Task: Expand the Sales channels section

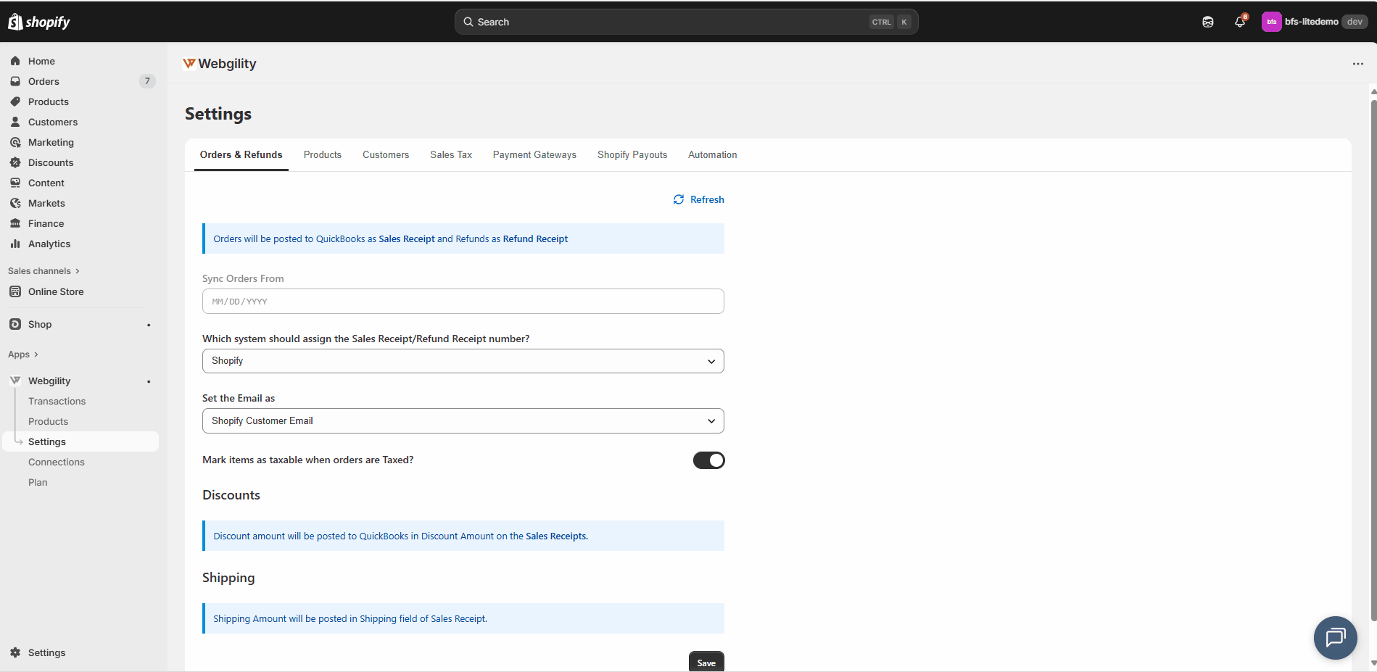Action: (x=44, y=271)
